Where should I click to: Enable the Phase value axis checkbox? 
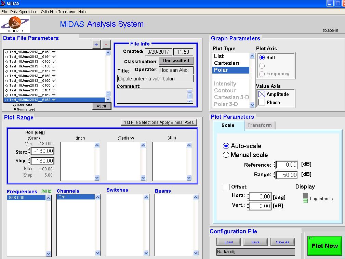tap(262, 102)
